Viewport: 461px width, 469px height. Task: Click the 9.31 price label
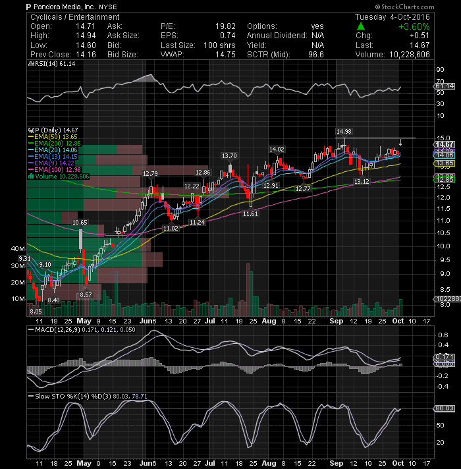click(24, 258)
